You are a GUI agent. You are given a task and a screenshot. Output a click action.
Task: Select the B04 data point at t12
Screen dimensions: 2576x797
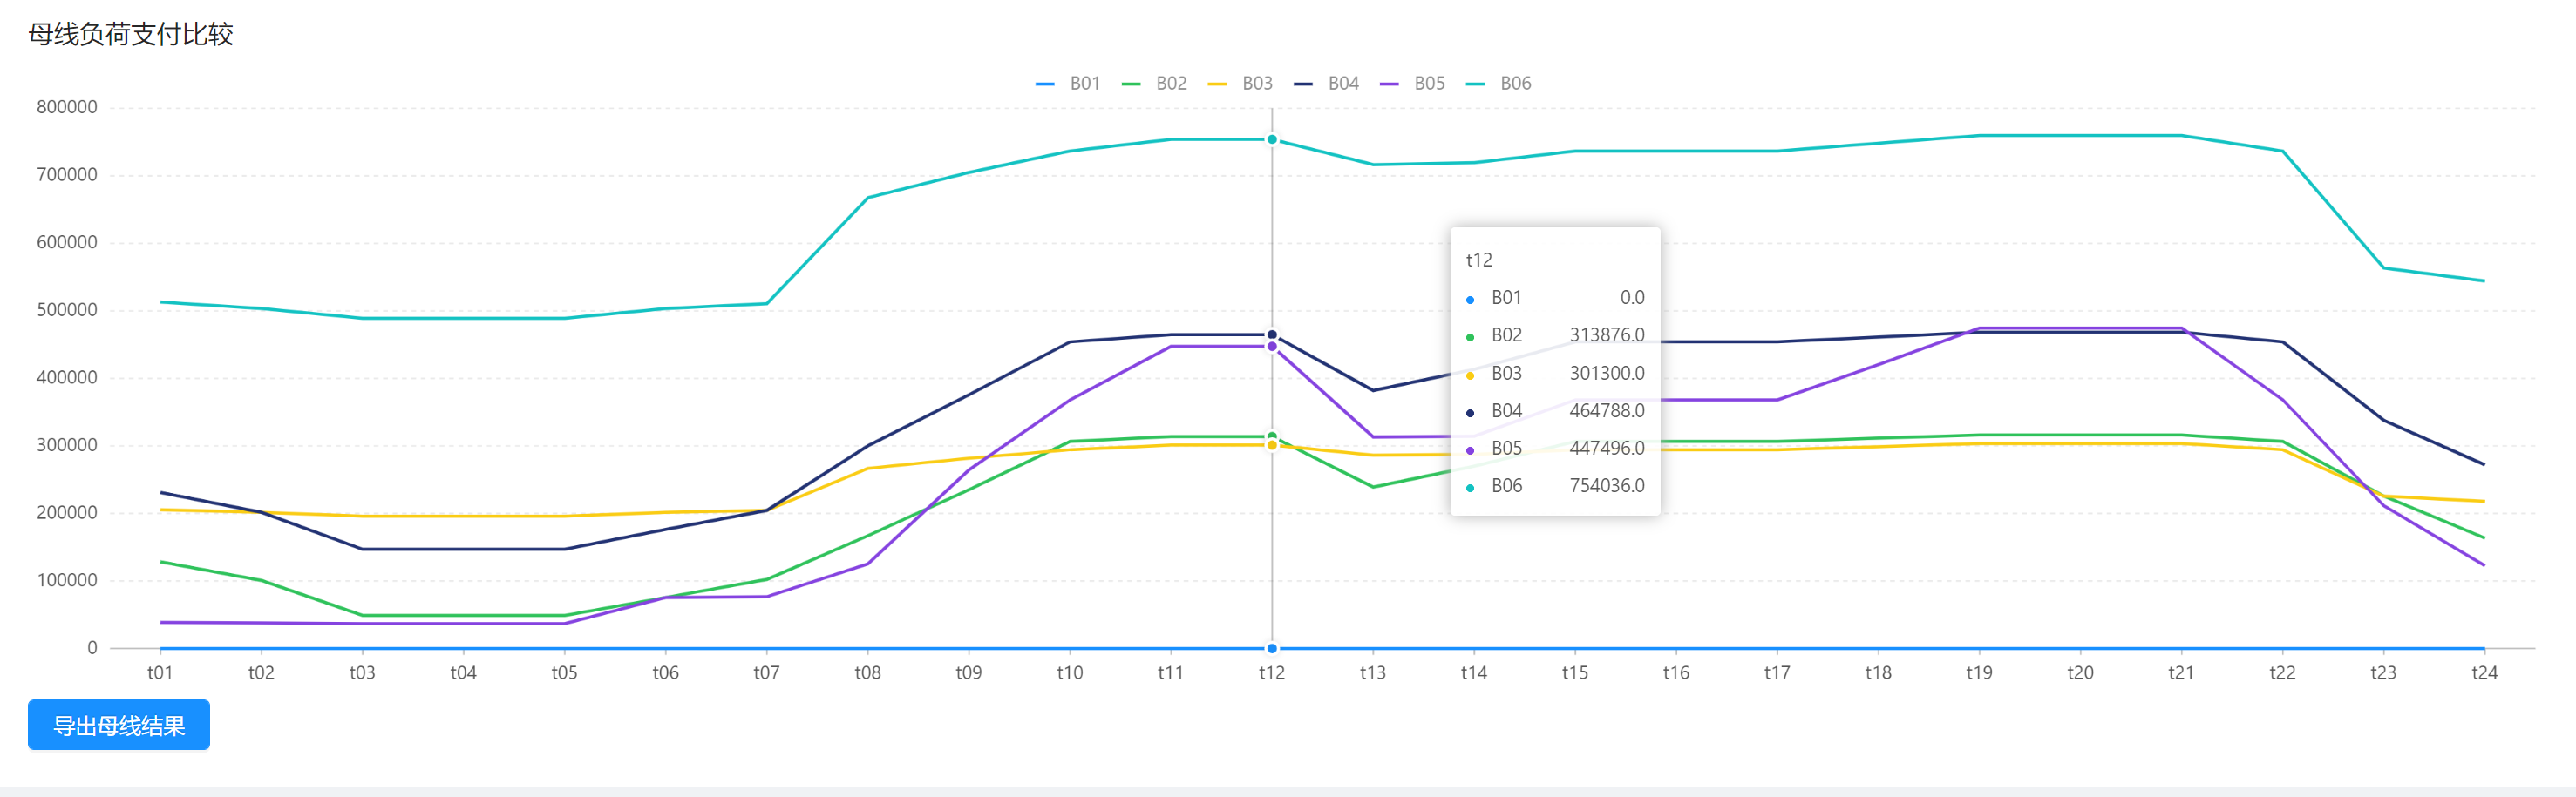click(1272, 334)
